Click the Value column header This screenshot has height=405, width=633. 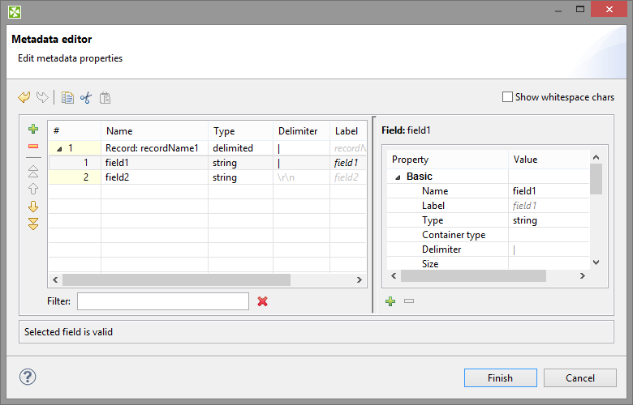tap(549, 160)
